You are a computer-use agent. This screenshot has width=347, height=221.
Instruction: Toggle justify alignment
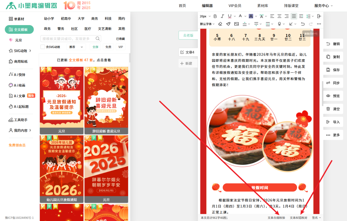[294, 16]
